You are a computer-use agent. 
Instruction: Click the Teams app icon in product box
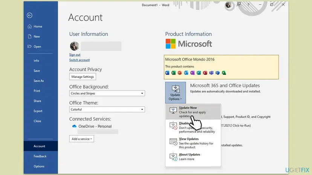click(x=211, y=73)
